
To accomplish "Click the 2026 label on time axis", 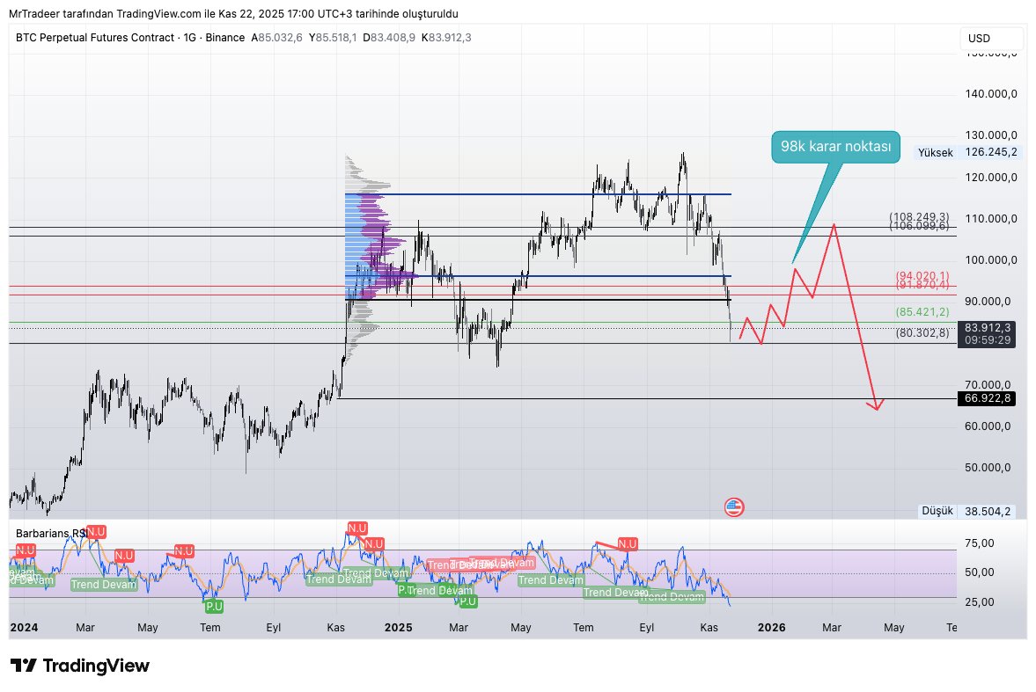I will tap(772, 627).
